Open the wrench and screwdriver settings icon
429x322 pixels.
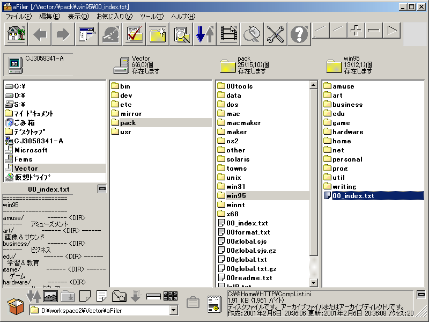(x=275, y=34)
